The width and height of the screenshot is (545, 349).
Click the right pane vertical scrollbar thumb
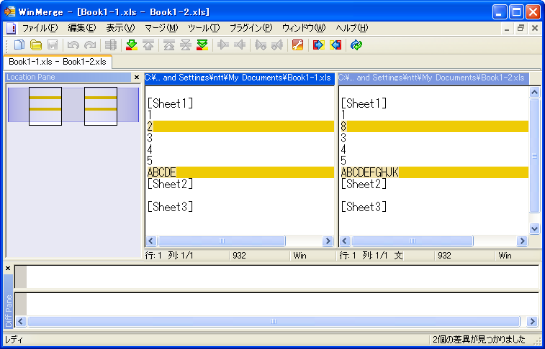[x=535, y=156]
